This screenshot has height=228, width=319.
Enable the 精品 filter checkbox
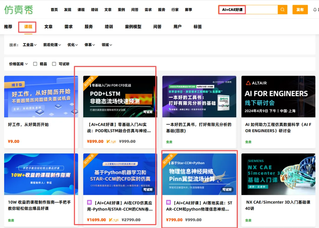[x=35, y=64]
